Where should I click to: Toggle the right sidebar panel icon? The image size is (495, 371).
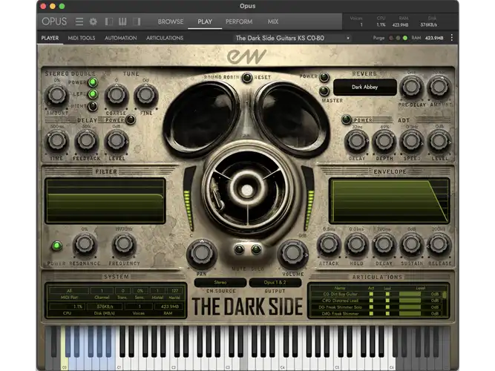click(x=137, y=22)
